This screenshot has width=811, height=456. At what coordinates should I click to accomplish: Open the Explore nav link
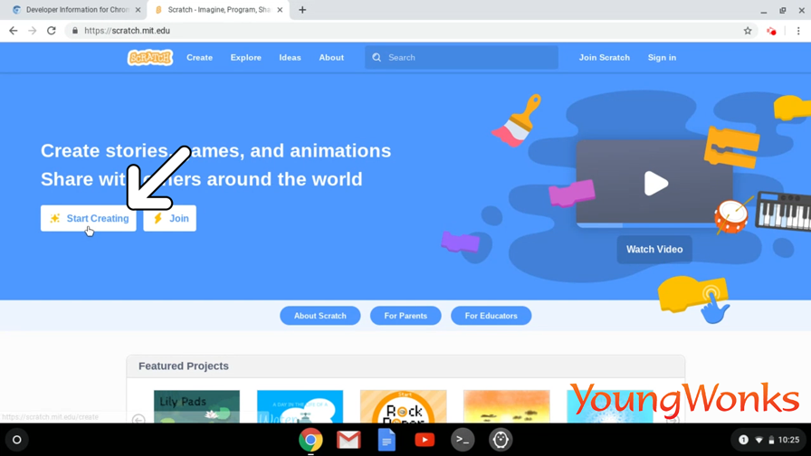(245, 57)
